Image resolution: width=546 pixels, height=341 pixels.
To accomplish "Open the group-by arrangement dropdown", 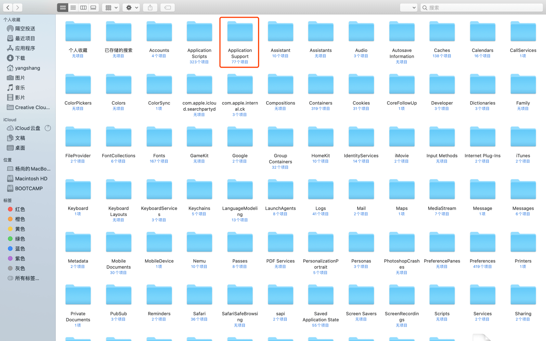I will [x=111, y=7].
